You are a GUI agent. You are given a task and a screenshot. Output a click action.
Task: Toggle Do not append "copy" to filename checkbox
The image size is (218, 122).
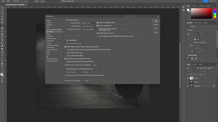pyautogui.click(x=97, y=36)
